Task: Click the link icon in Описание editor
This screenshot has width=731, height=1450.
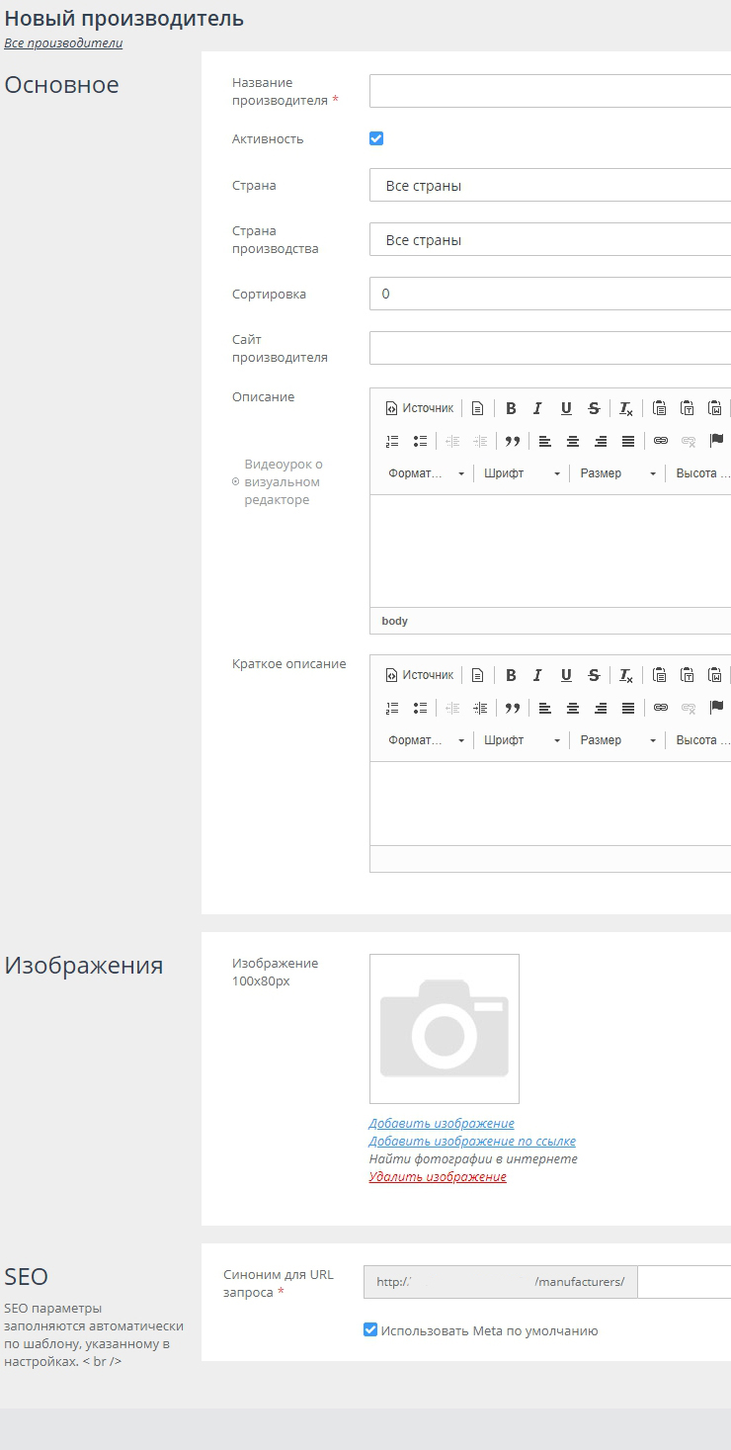Action: (x=661, y=441)
